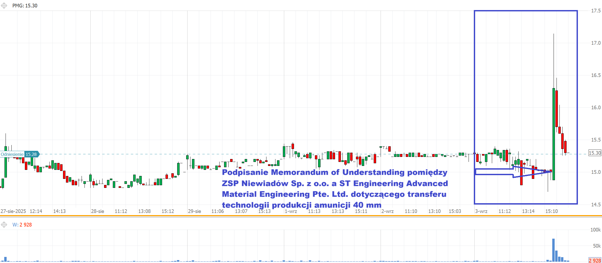The height and width of the screenshot is (263, 602).
Task: Select the PMG: 15.30 series label
Action: pyautogui.click(x=25, y=6)
